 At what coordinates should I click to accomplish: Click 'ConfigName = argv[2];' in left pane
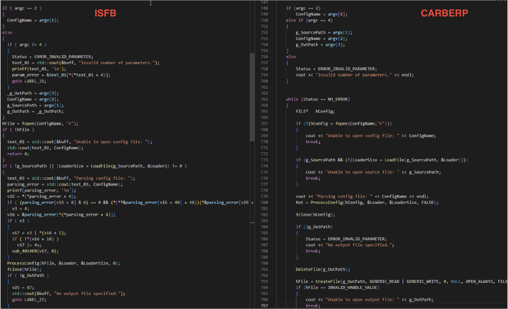coord(33,99)
